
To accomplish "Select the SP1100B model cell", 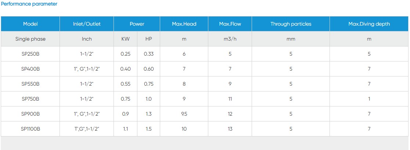I will [x=30, y=129].
